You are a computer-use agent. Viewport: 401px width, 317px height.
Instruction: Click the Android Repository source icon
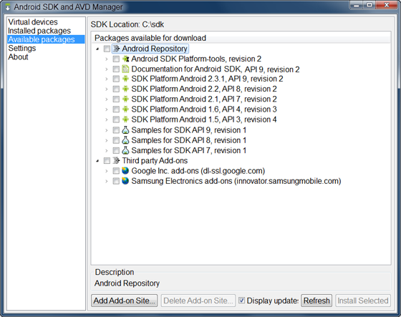116,49
